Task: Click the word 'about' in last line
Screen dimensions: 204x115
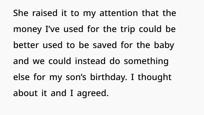Action: (26, 93)
